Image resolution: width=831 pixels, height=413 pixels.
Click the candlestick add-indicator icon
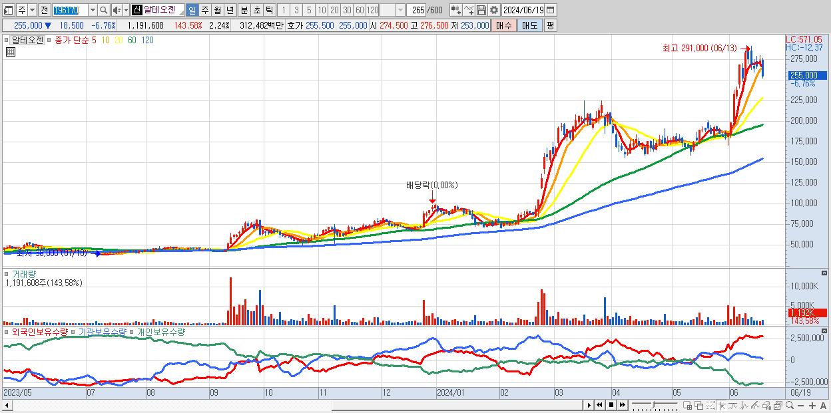(456, 10)
